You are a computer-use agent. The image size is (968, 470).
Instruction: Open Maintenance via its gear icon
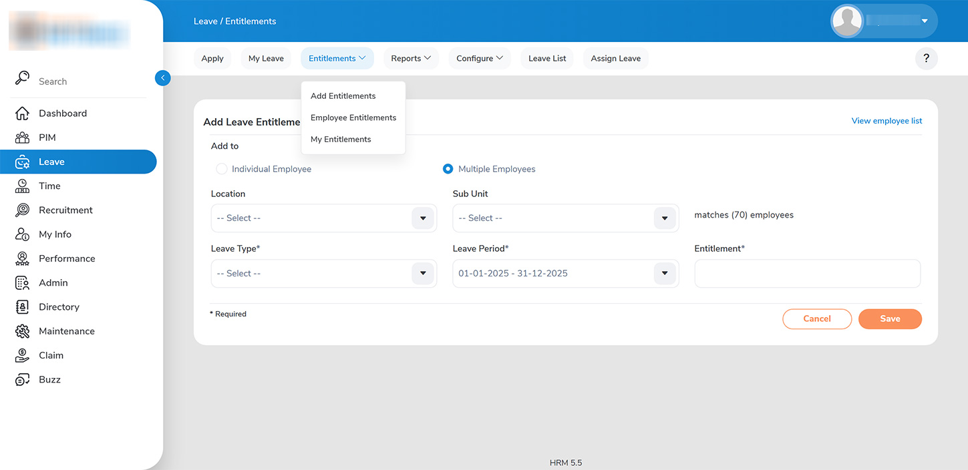pyautogui.click(x=22, y=331)
